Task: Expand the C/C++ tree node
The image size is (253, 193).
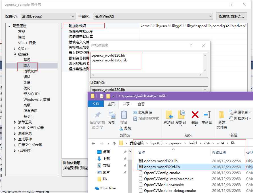Action: pos(15,49)
